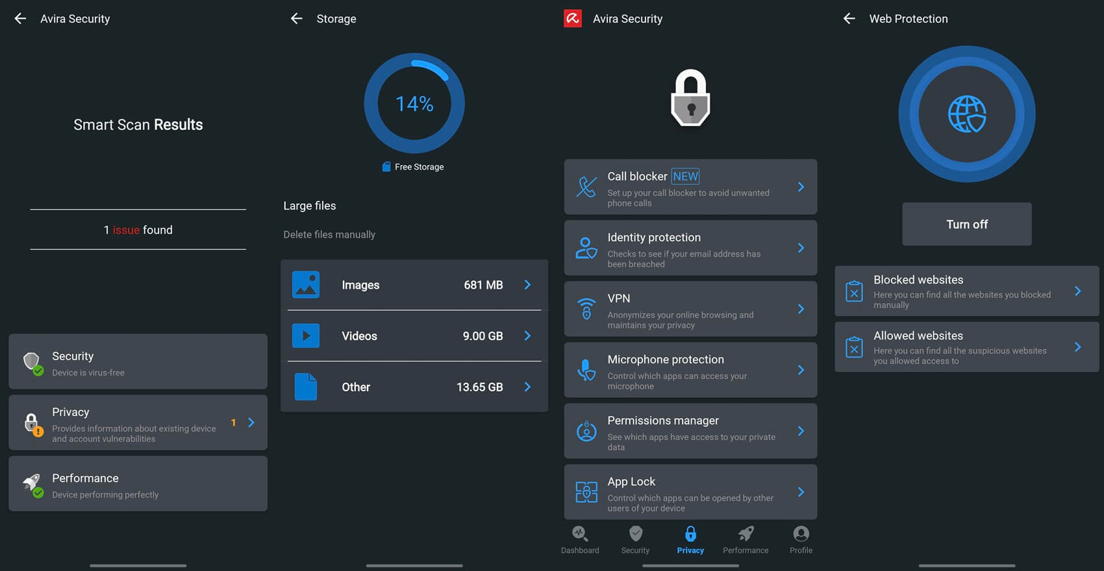Select the Privacy tab in bottom navigation
Image resolution: width=1104 pixels, height=571 pixels.
click(x=690, y=540)
